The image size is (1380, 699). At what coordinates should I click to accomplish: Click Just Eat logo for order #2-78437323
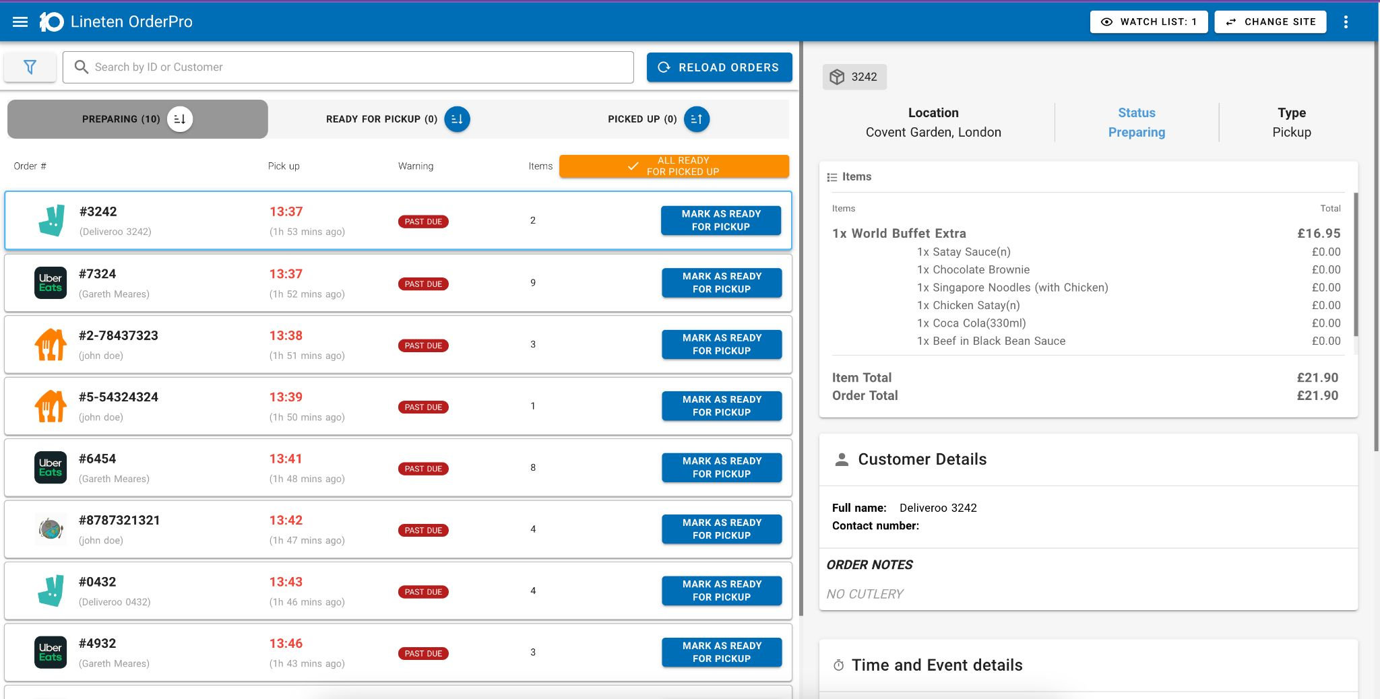click(51, 344)
